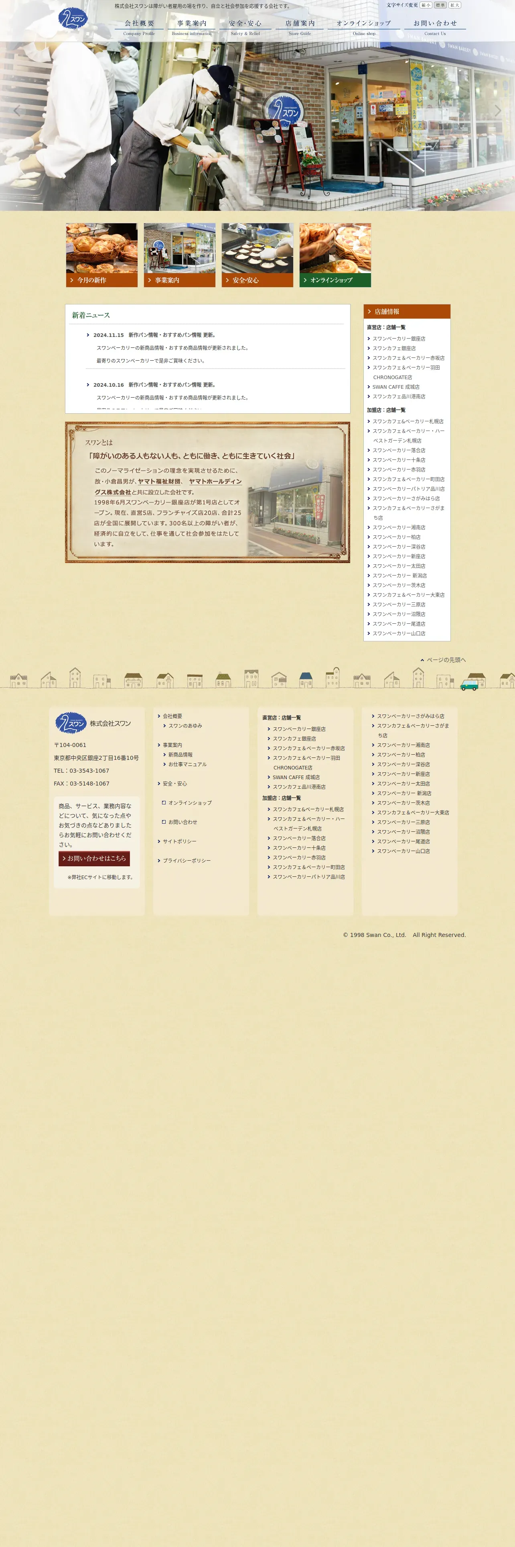This screenshot has height=1547, width=515.
Task: Open お問い合わせ Contact Us menu
Action: pos(435,27)
